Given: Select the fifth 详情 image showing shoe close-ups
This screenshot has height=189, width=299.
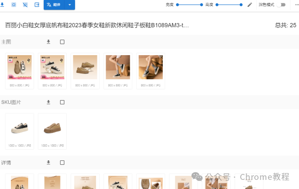Looking at the screenshot, I should (151, 183).
